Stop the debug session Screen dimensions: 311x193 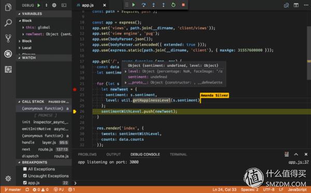point(183,5)
